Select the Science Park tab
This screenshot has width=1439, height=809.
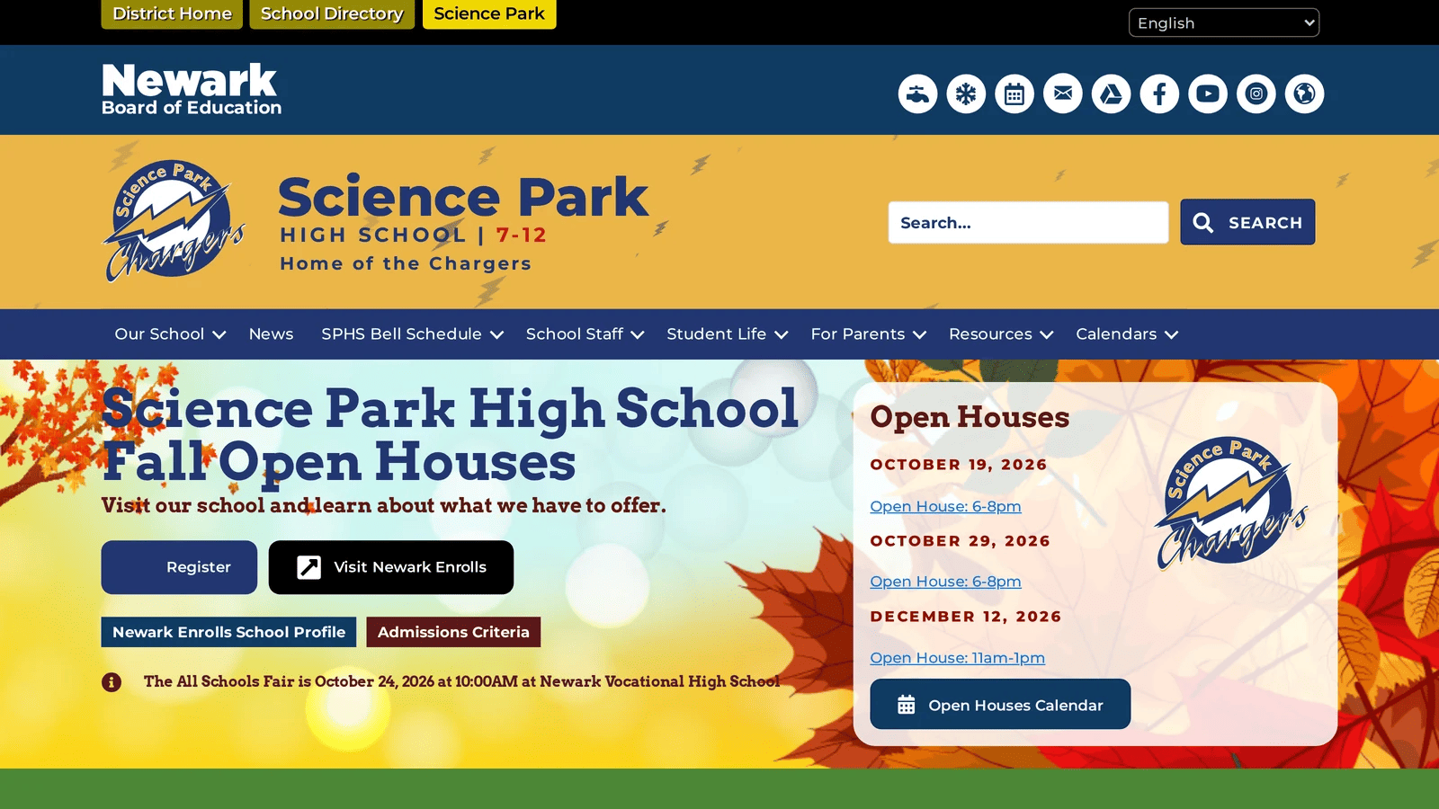(x=489, y=14)
